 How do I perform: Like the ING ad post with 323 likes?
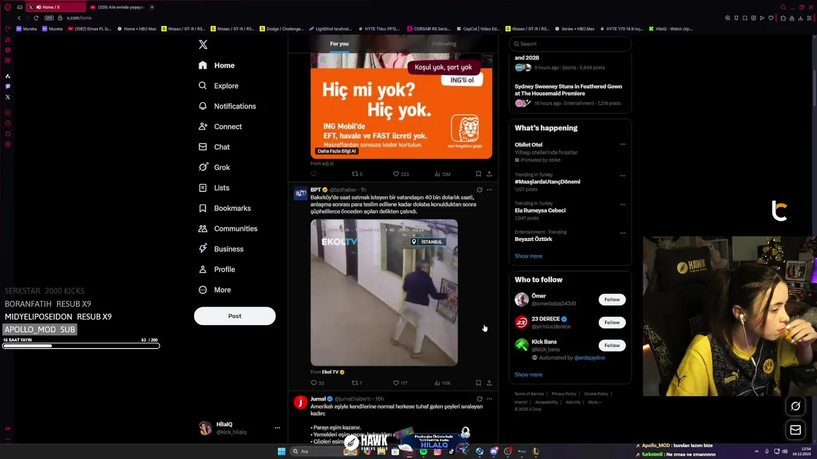tap(400, 174)
